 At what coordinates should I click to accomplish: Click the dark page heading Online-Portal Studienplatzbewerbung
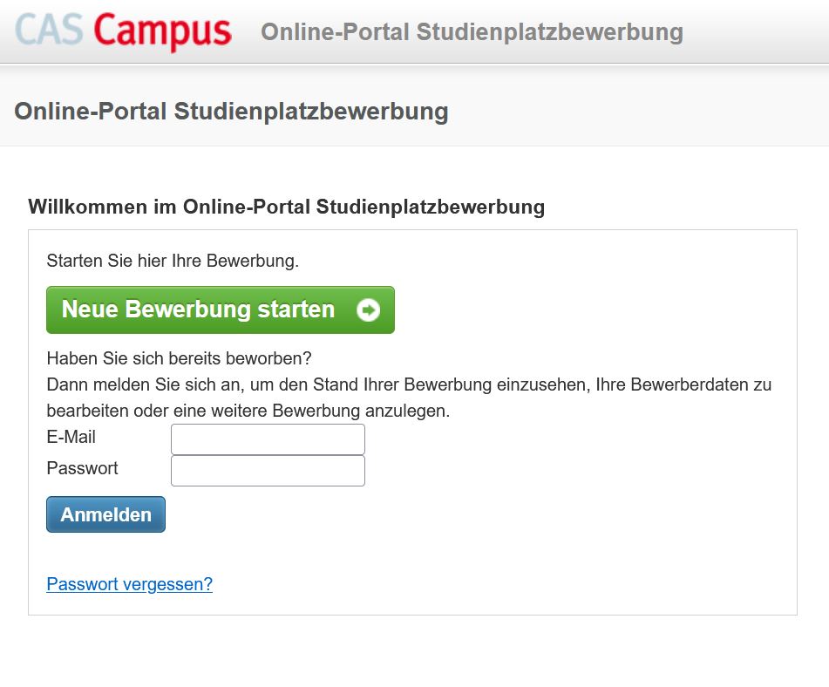(232, 112)
